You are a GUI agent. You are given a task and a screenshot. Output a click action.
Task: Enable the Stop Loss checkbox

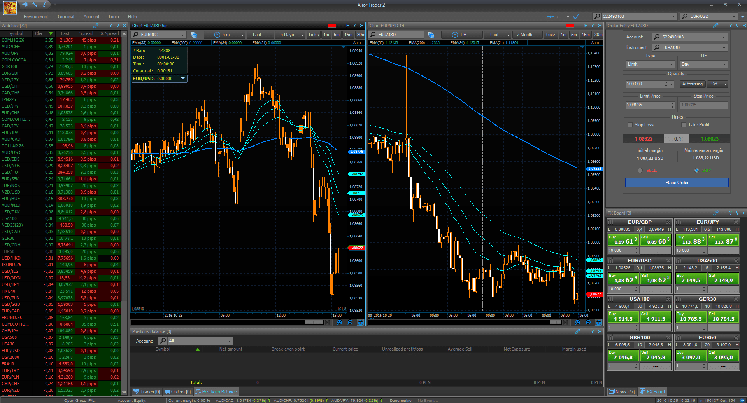[630, 125]
